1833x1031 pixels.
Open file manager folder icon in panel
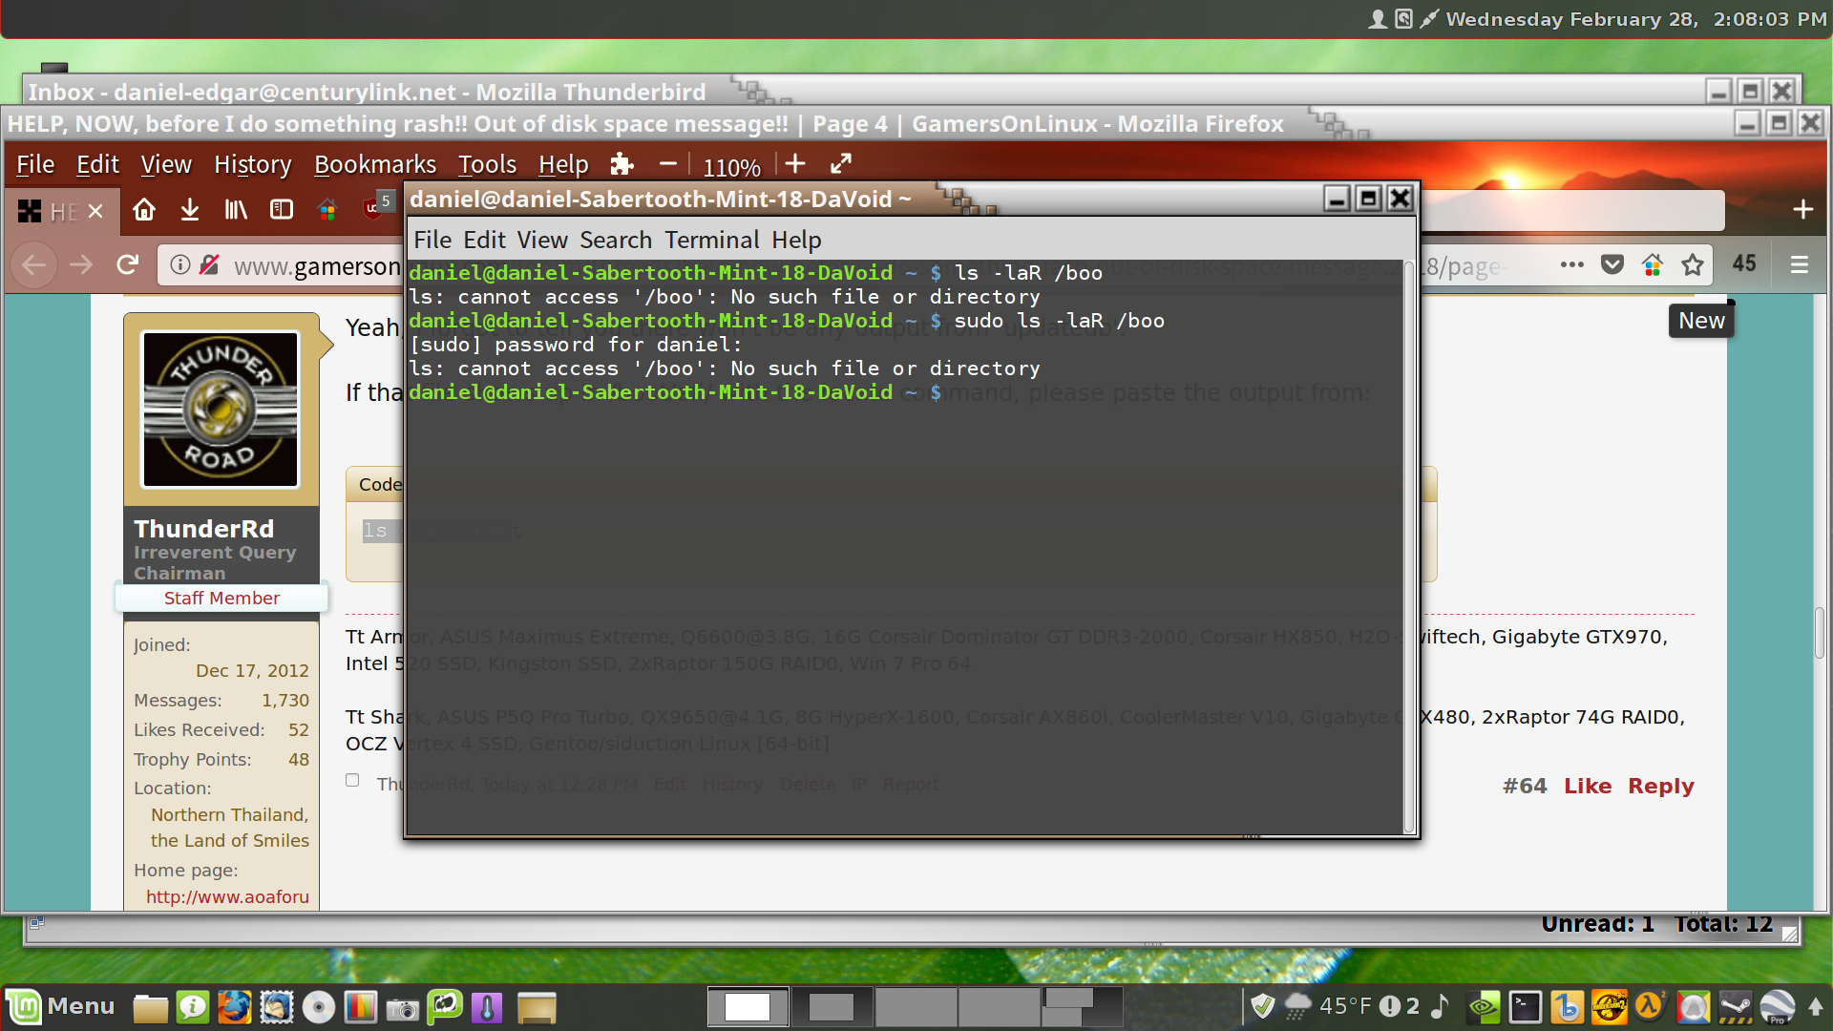coord(150,1007)
